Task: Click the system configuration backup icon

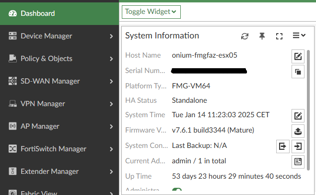Action: pyautogui.click(x=282, y=146)
